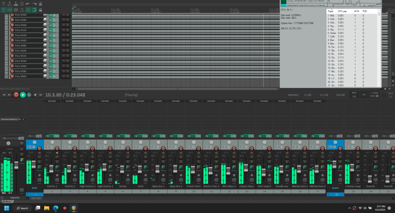Mute the Violins 2 mixer strip
The image size is (395, 213).
[x=74, y=157]
